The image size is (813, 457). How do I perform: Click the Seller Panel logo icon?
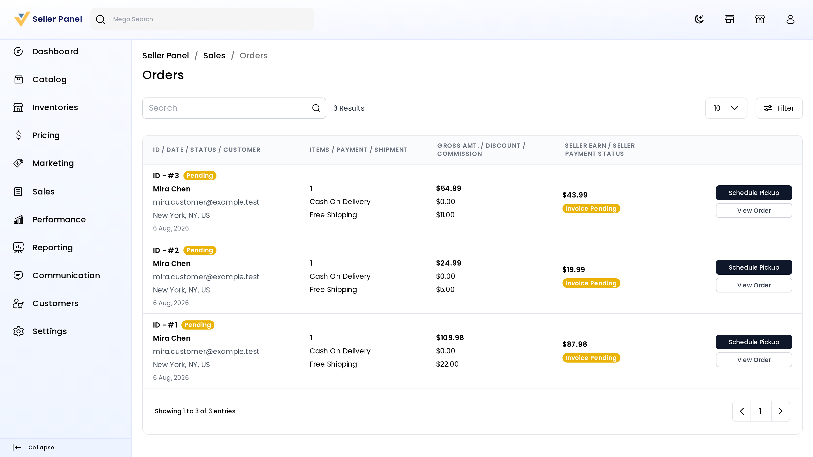pos(22,19)
